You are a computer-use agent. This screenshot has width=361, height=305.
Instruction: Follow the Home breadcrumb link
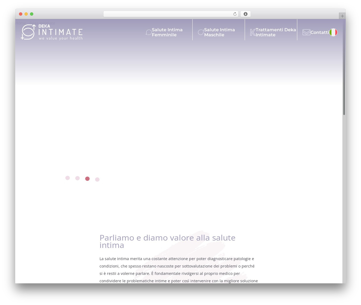21,23
